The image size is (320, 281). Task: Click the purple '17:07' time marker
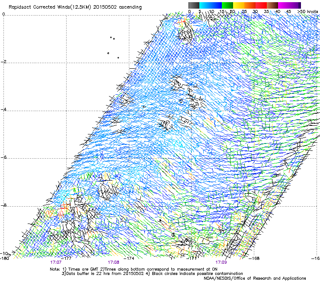56,262
